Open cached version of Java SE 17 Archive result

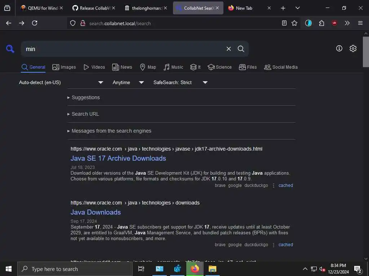(x=286, y=185)
